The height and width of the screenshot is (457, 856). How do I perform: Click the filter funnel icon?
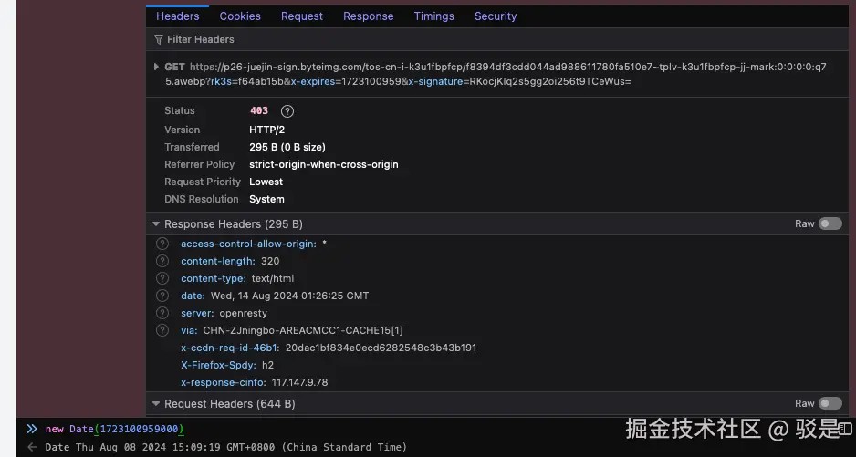159,39
